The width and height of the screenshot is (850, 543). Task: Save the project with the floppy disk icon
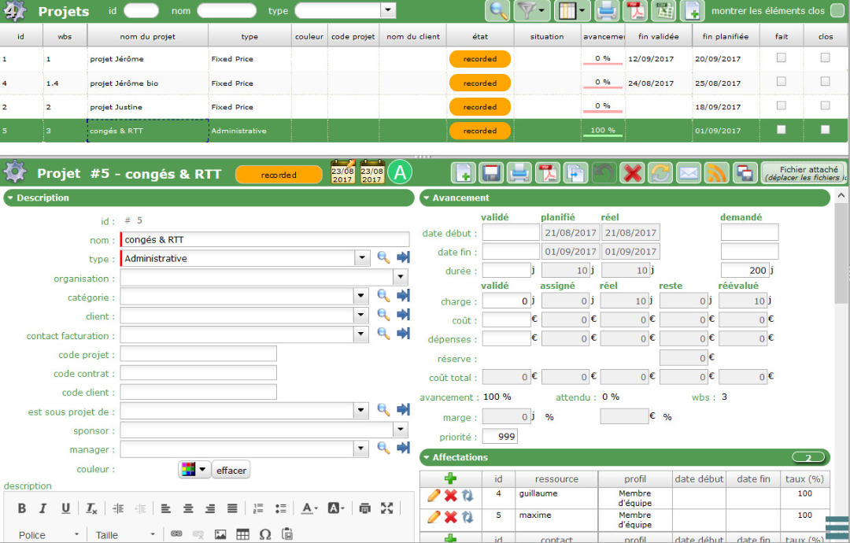492,173
